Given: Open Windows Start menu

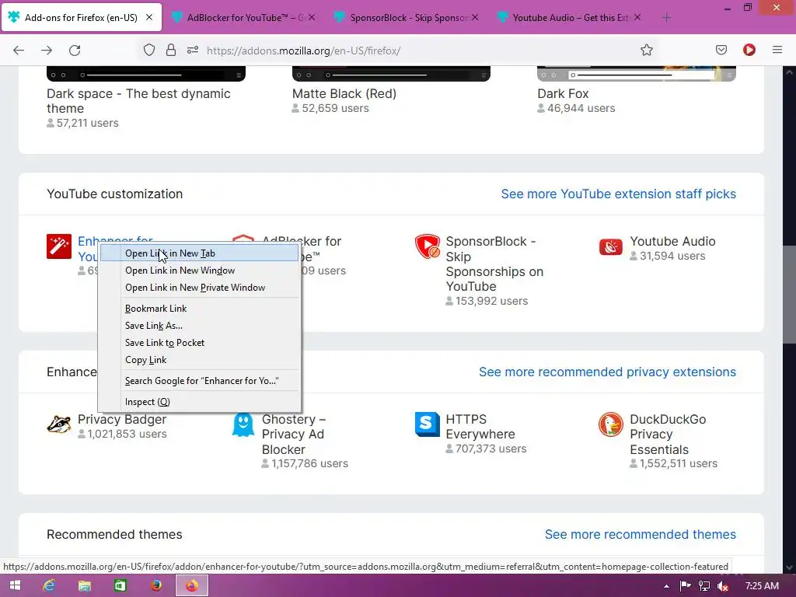Looking at the screenshot, I should pyautogui.click(x=16, y=586).
